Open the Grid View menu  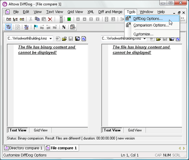point(75,12)
